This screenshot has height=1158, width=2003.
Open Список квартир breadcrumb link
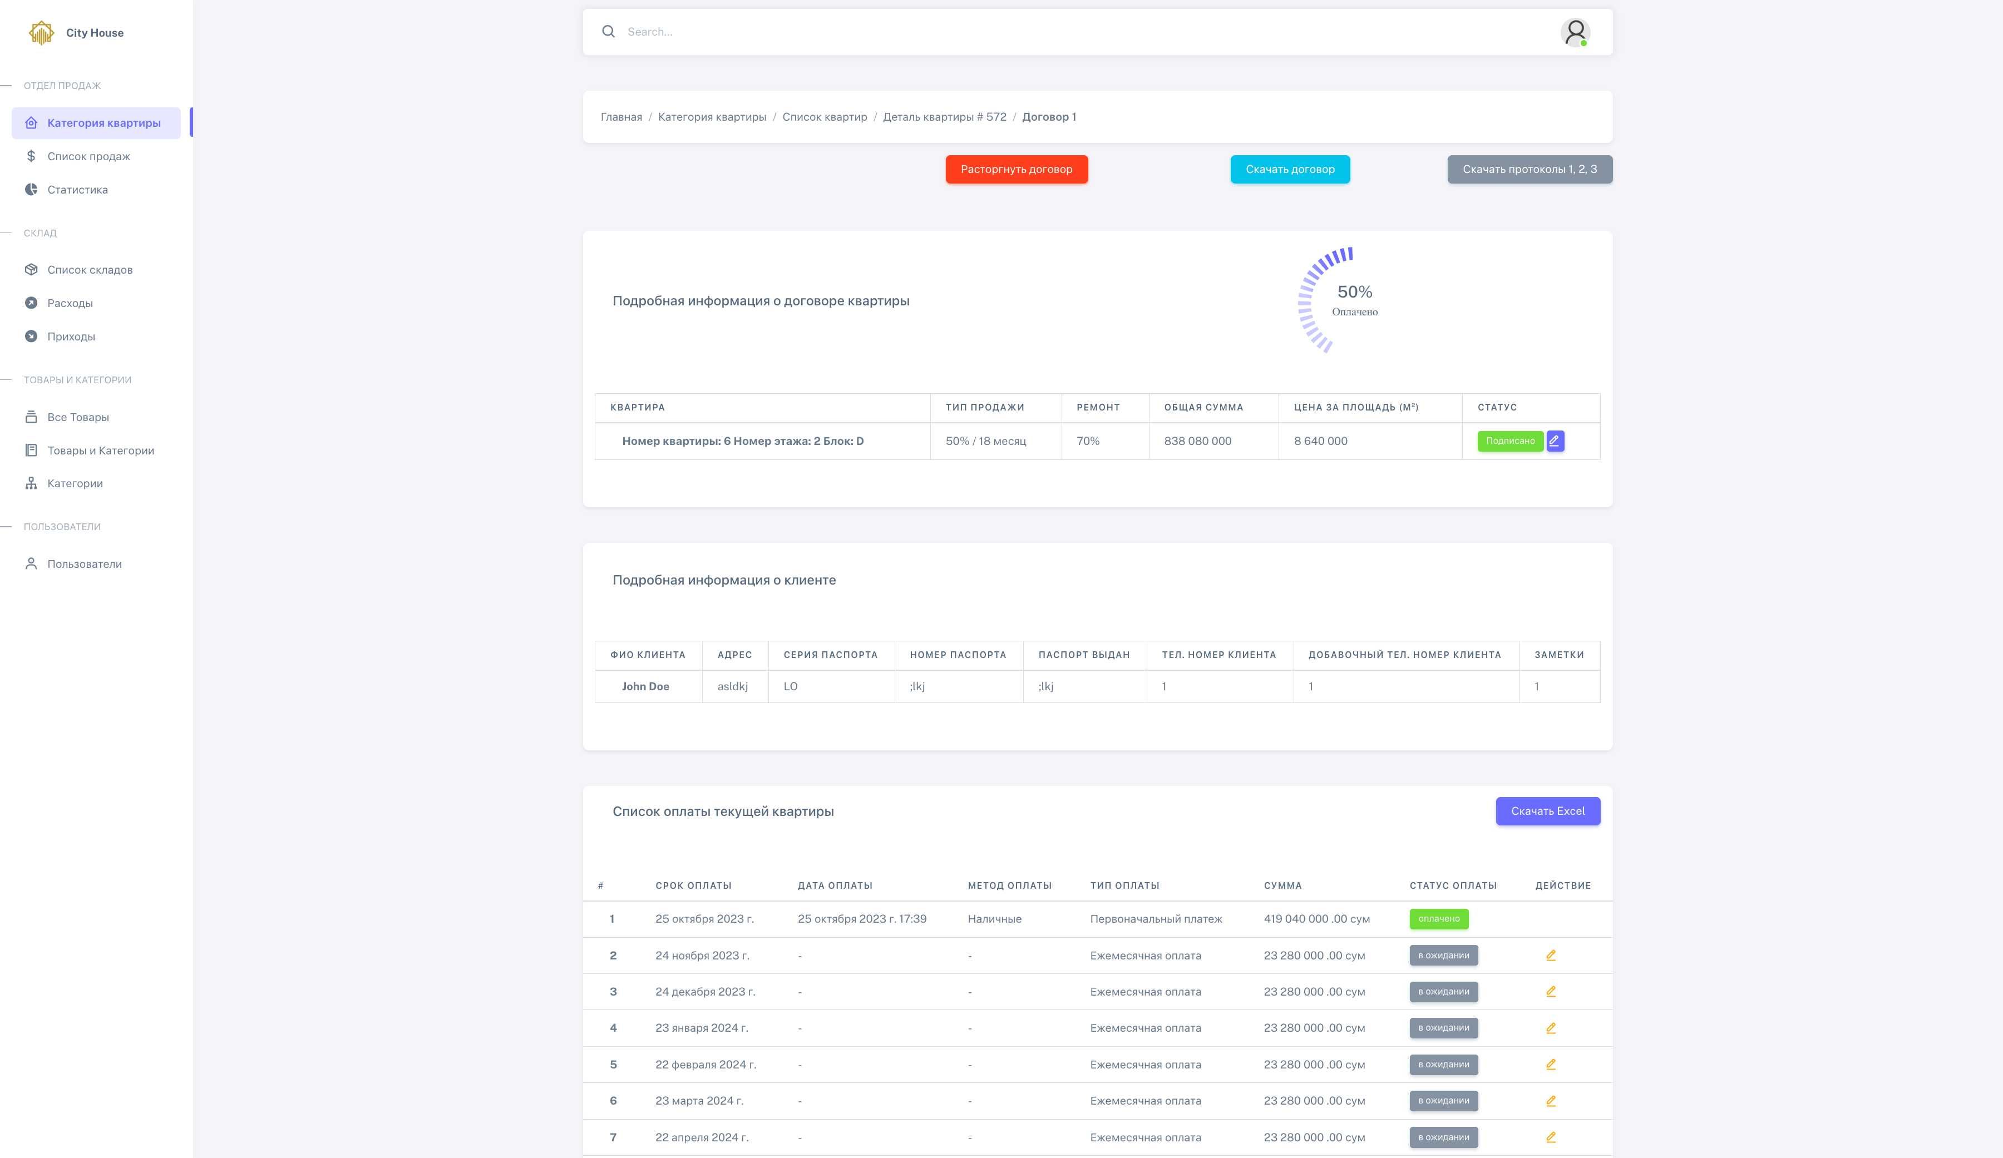tap(824, 117)
